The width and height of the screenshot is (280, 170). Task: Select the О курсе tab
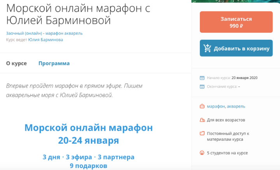[x=16, y=63]
